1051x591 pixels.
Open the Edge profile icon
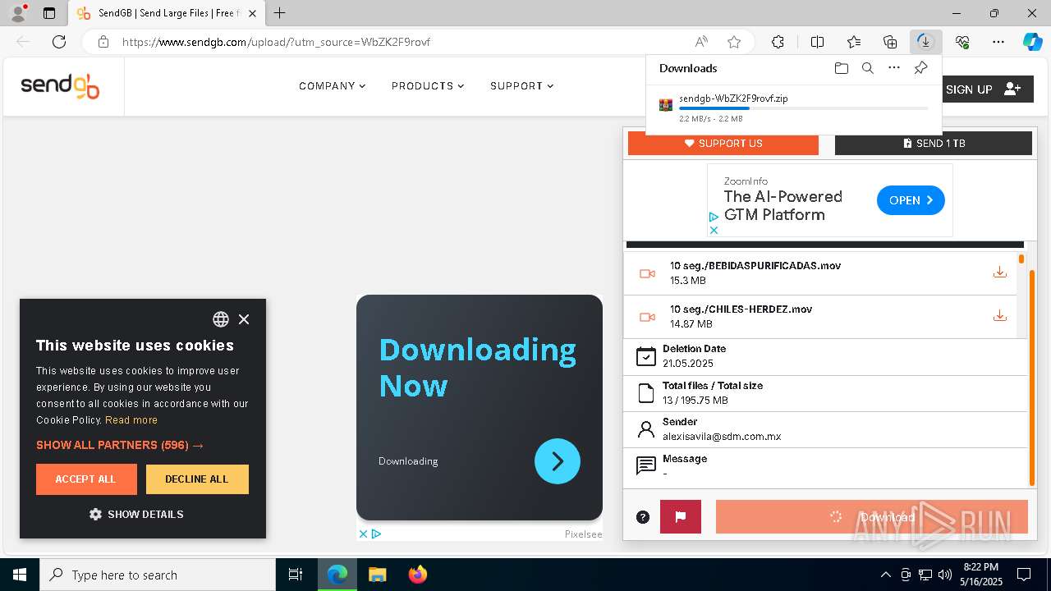pyautogui.click(x=18, y=13)
